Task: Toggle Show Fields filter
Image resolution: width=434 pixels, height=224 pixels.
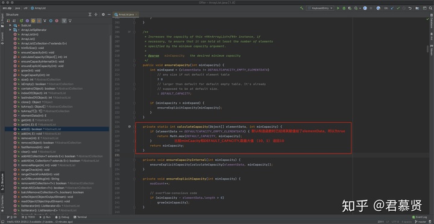Action: coord(33,20)
